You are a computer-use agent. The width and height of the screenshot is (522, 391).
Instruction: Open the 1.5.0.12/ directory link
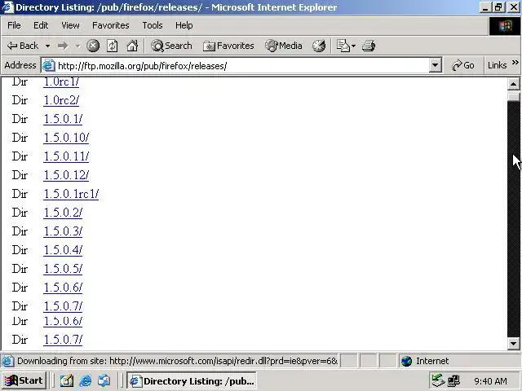(66, 175)
